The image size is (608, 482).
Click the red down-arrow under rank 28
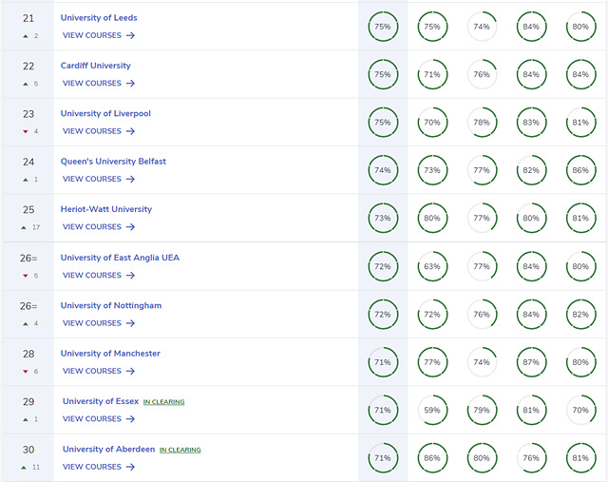(x=24, y=371)
